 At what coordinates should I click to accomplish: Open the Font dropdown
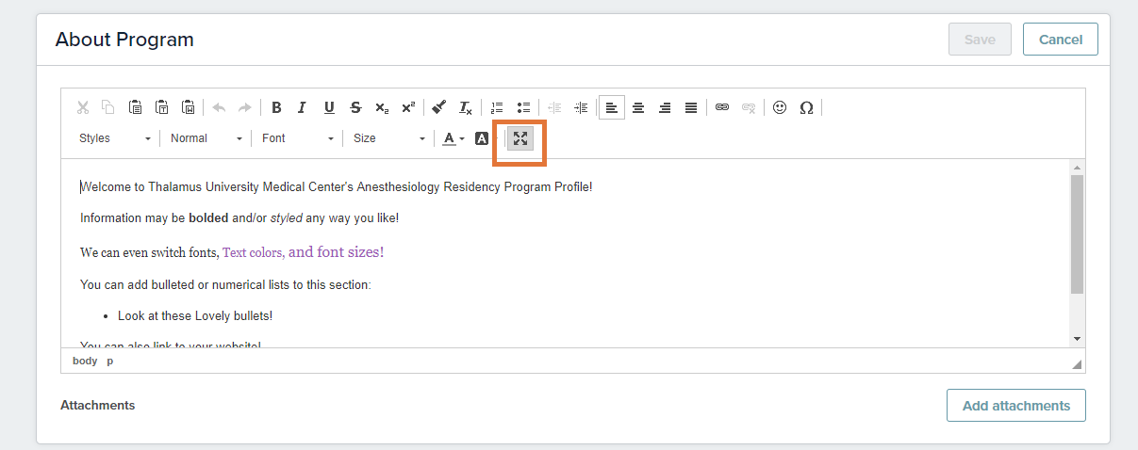point(298,138)
